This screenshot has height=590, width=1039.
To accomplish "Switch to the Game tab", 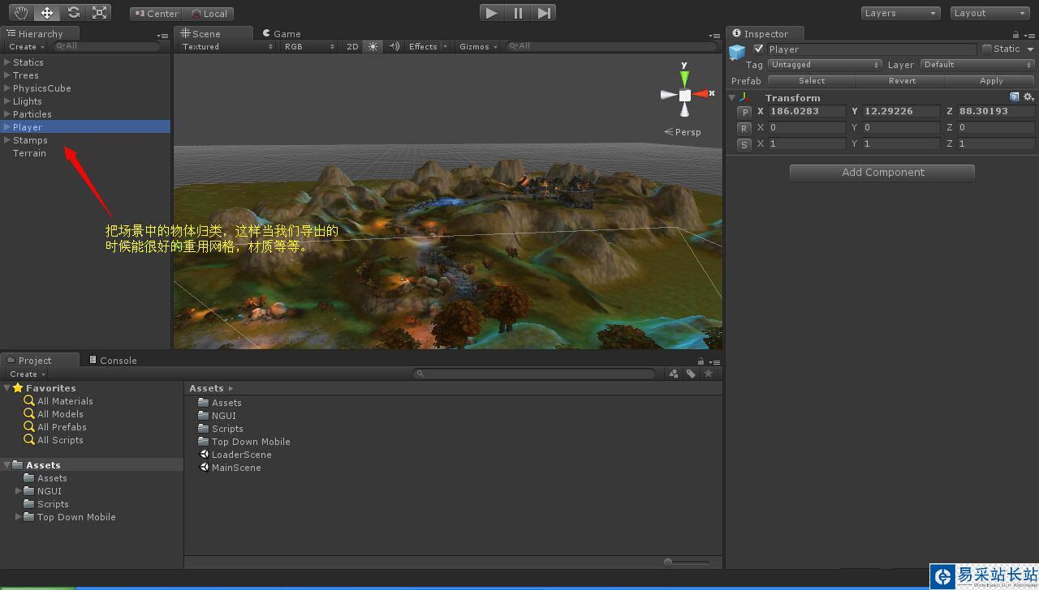I will coord(282,33).
